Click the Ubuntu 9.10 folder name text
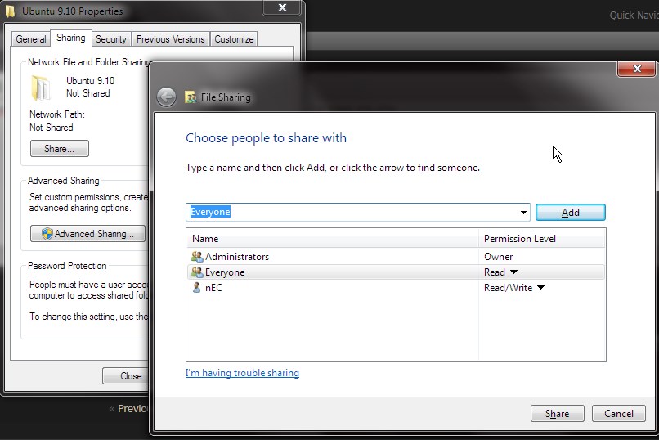 [x=90, y=80]
